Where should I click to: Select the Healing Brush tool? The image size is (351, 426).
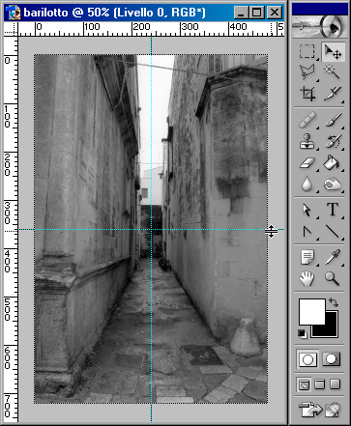(307, 120)
